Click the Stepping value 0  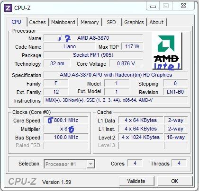pos(175,83)
